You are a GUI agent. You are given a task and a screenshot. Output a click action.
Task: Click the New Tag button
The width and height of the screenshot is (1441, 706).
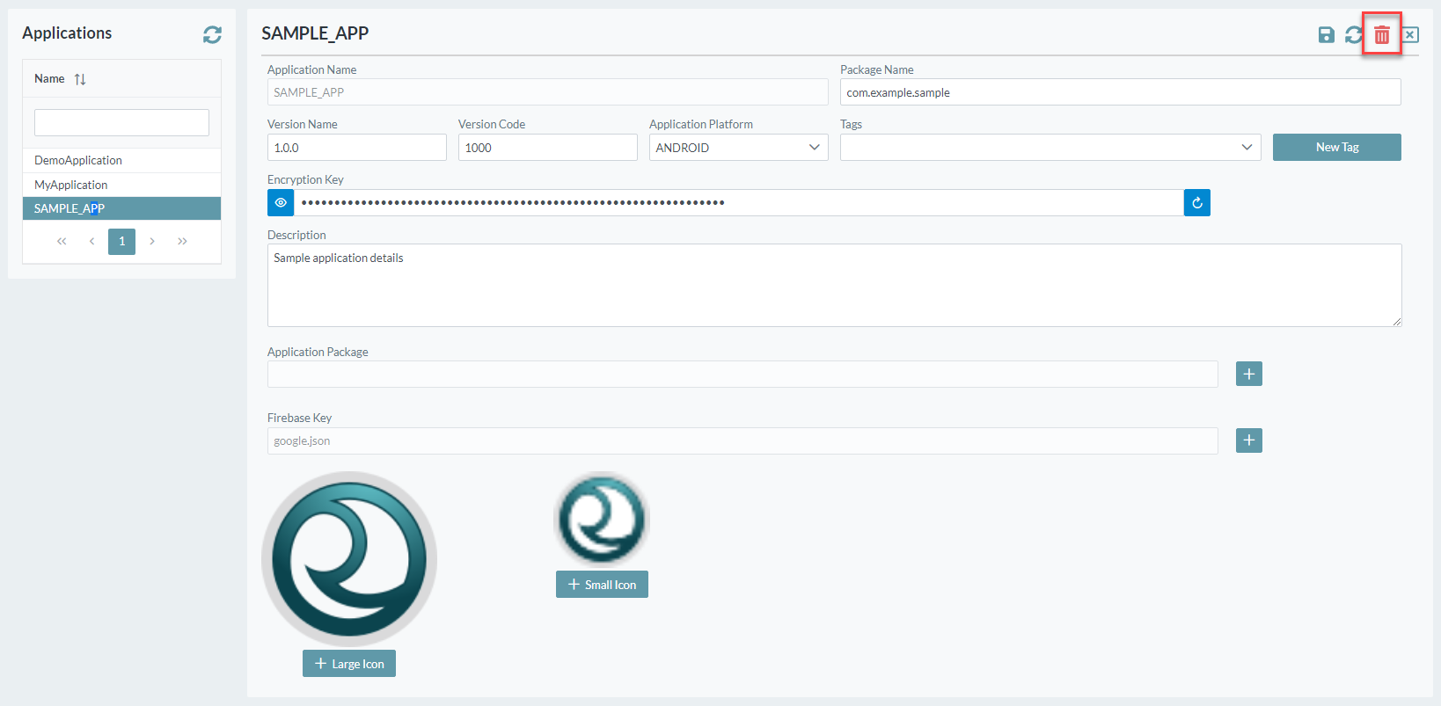coord(1336,148)
